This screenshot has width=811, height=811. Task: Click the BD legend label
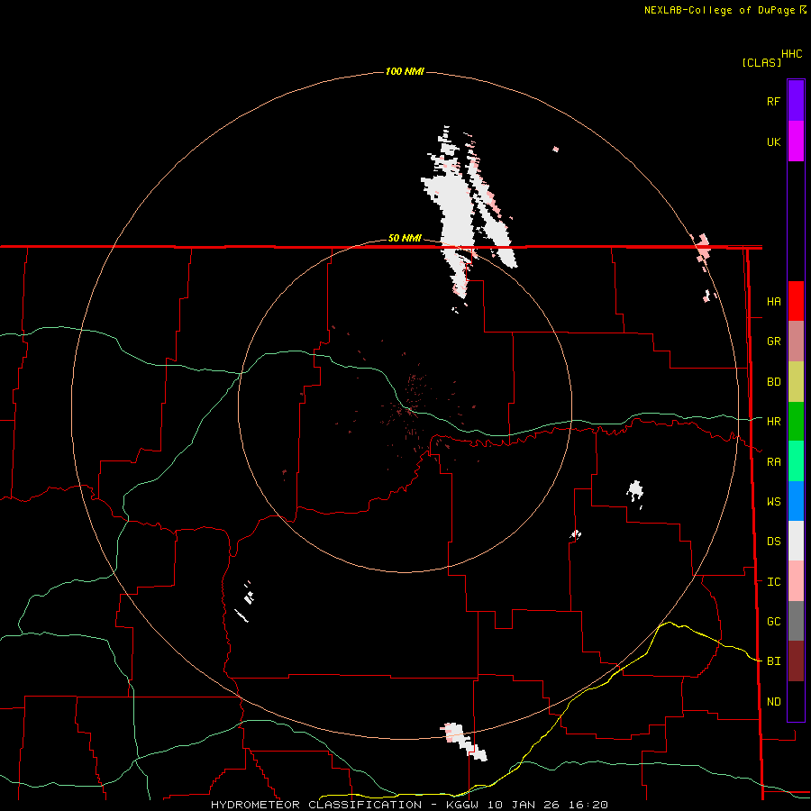pos(773,382)
